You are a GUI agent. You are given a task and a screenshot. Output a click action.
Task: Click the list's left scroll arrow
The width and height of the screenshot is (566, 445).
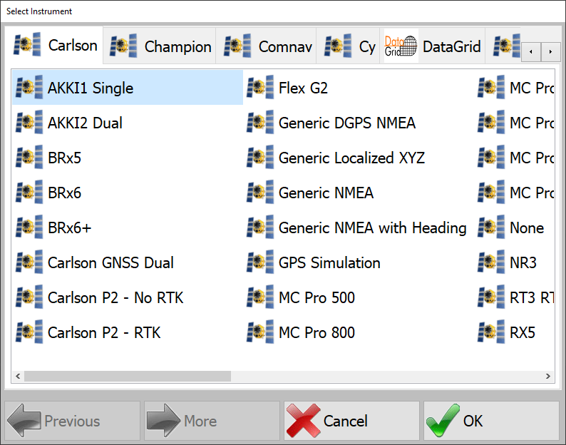click(x=18, y=376)
